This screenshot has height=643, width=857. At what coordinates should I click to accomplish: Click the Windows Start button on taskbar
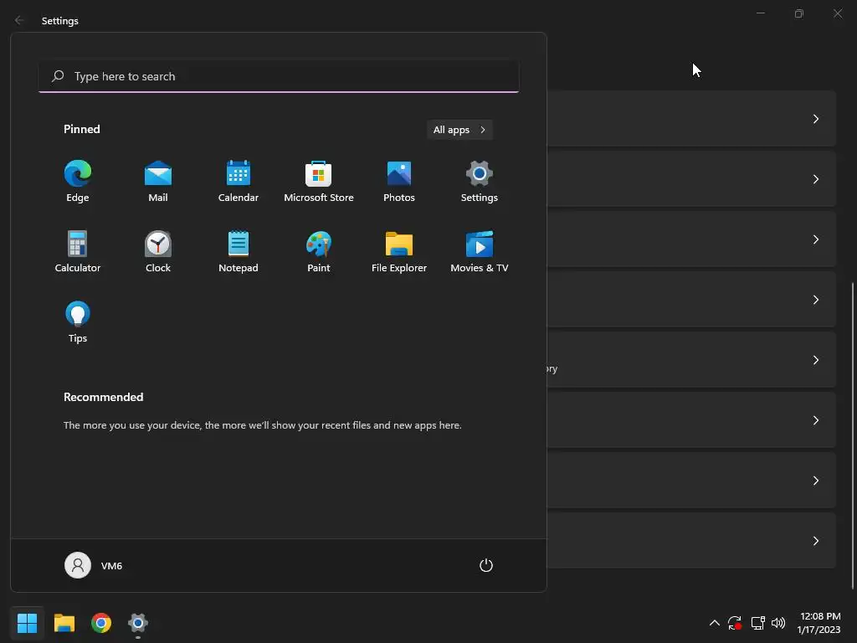tap(27, 623)
